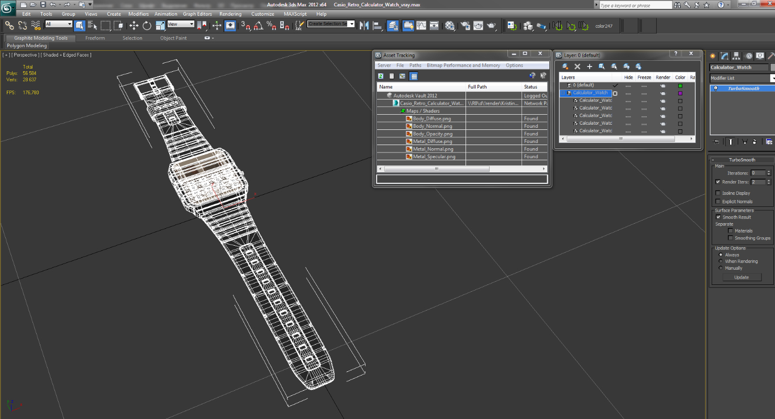Switch to the Freeform ribbon tab
The width and height of the screenshot is (775, 419).
(95, 38)
